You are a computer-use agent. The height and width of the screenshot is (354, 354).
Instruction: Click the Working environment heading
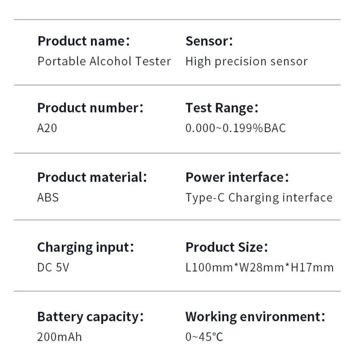(255, 317)
